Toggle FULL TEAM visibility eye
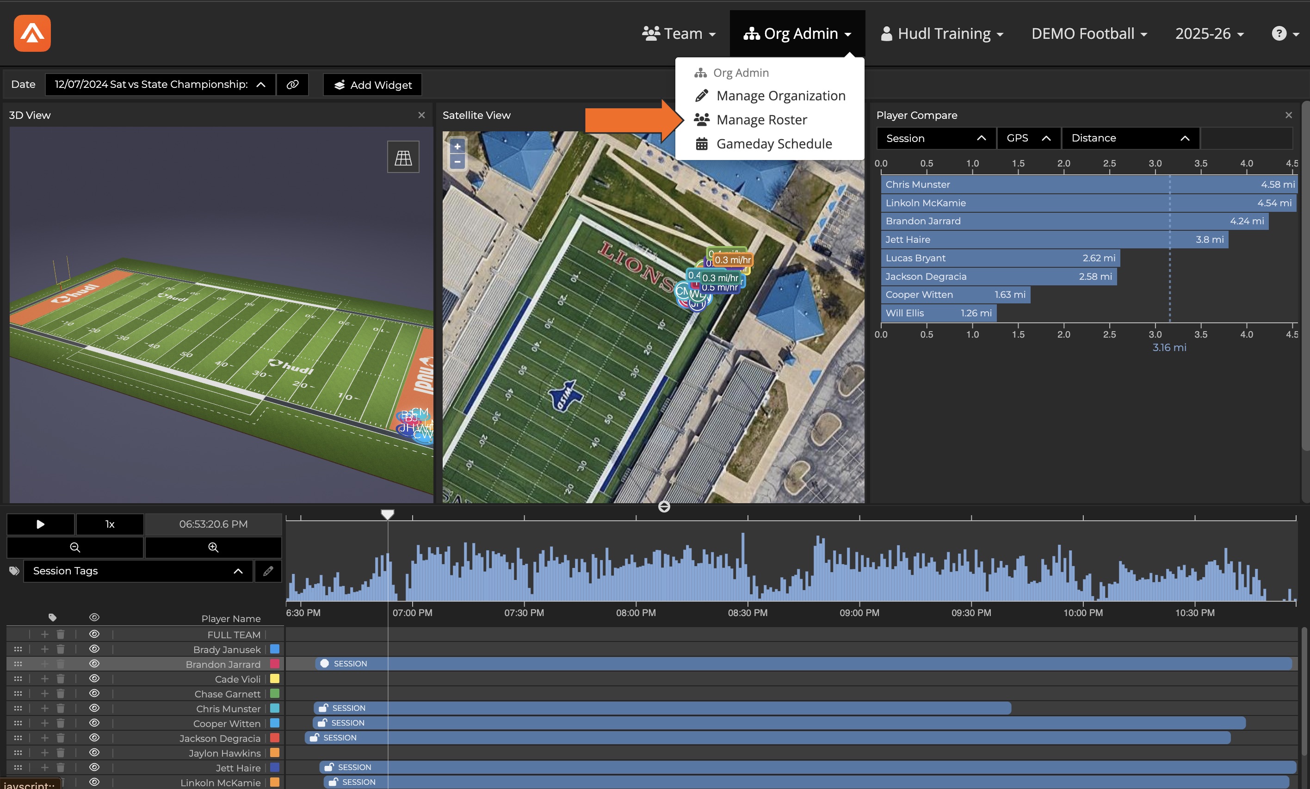 pyautogui.click(x=94, y=634)
